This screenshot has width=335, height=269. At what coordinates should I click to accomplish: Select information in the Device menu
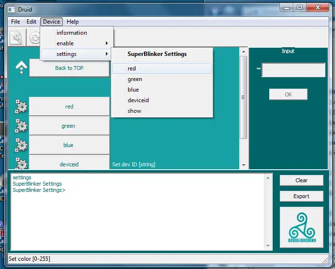77,33
